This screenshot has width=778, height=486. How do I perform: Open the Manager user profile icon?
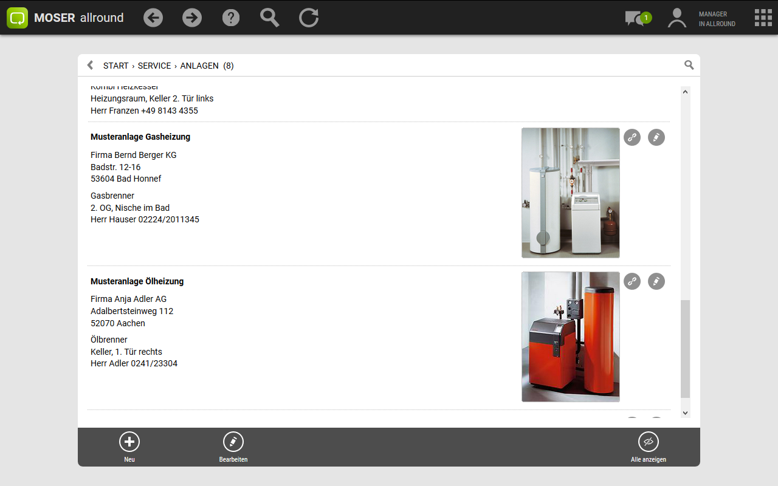[x=676, y=18]
